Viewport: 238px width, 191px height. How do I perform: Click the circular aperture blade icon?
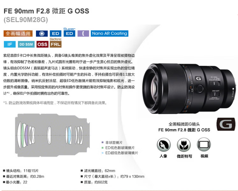(x=42, y=33)
